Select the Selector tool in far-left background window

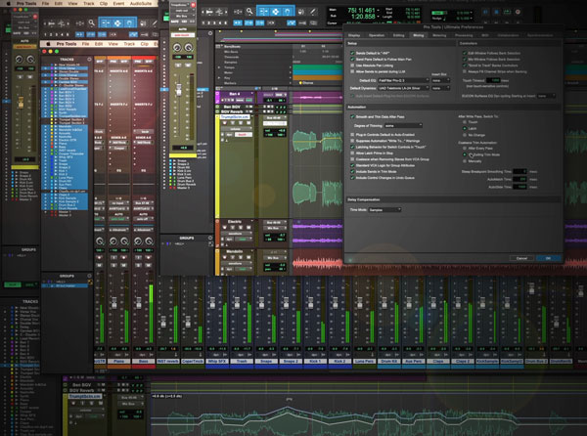117,23
